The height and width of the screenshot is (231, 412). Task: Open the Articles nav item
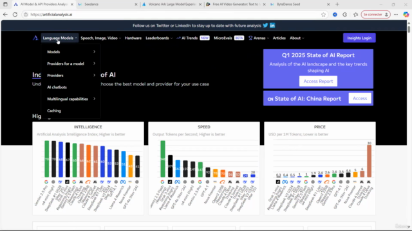(x=279, y=38)
